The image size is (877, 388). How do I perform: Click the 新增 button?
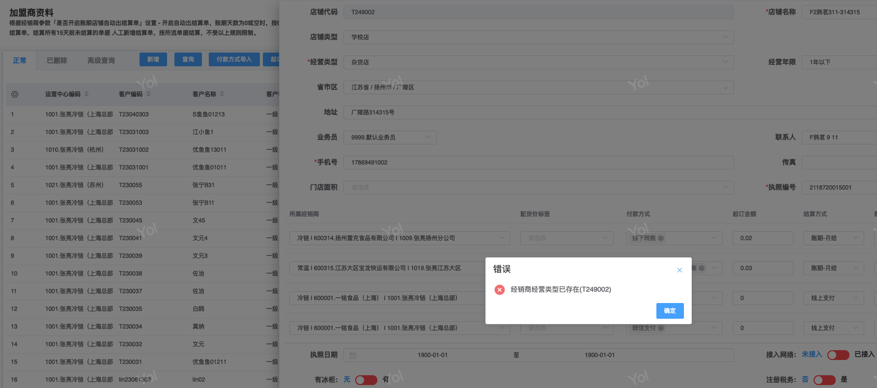pos(153,59)
